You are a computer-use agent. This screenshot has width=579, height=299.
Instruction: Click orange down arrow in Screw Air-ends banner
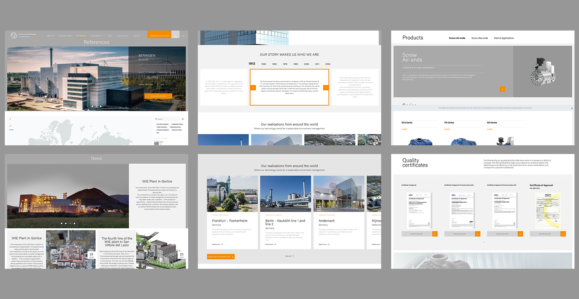point(502,89)
